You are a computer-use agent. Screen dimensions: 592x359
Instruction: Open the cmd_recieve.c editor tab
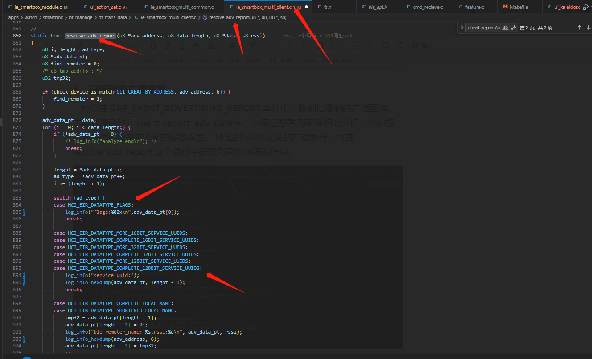(x=428, y=8)
